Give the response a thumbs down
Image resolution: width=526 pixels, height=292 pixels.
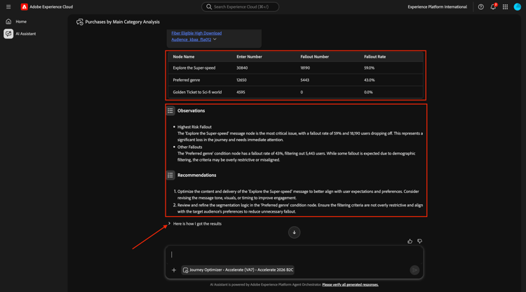coord(419,241)
